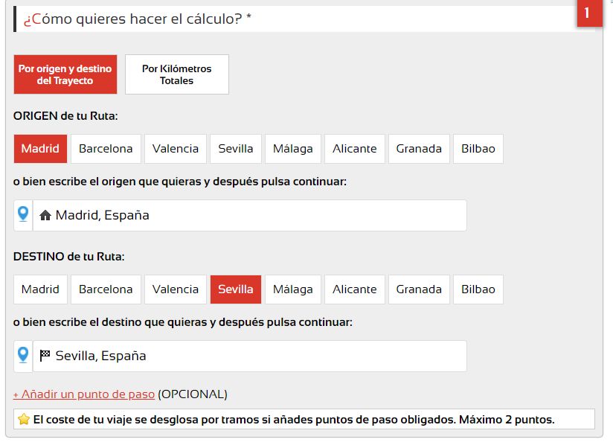Select Málaga as the route origin
The height and width of the screenshot is (448, 613).
[293, 149]
